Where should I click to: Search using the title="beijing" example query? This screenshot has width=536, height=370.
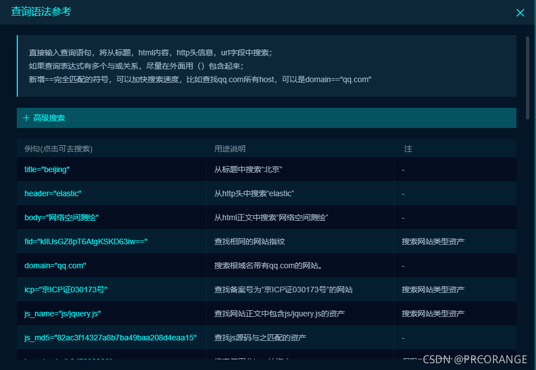46,169
